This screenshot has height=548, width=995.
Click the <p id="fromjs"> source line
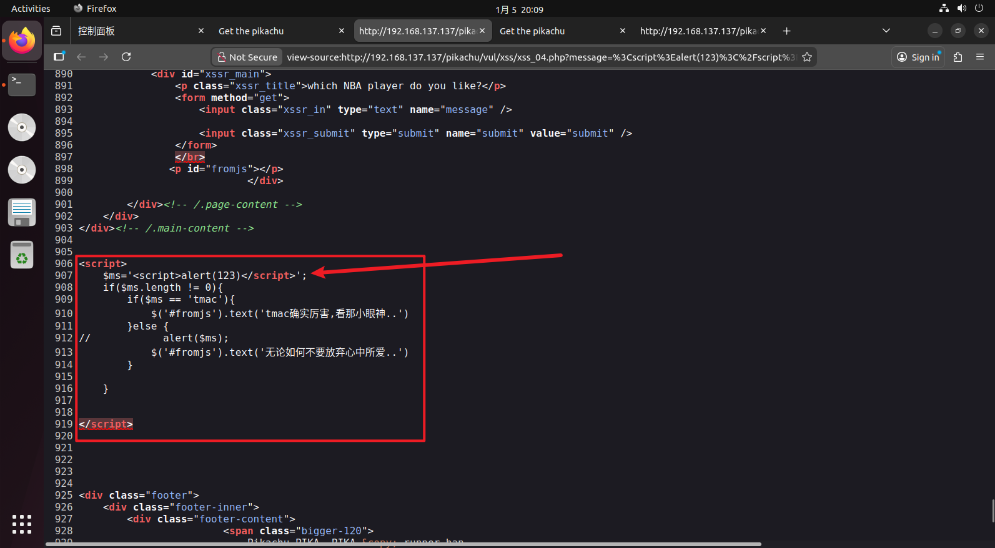tap(226, 169)
